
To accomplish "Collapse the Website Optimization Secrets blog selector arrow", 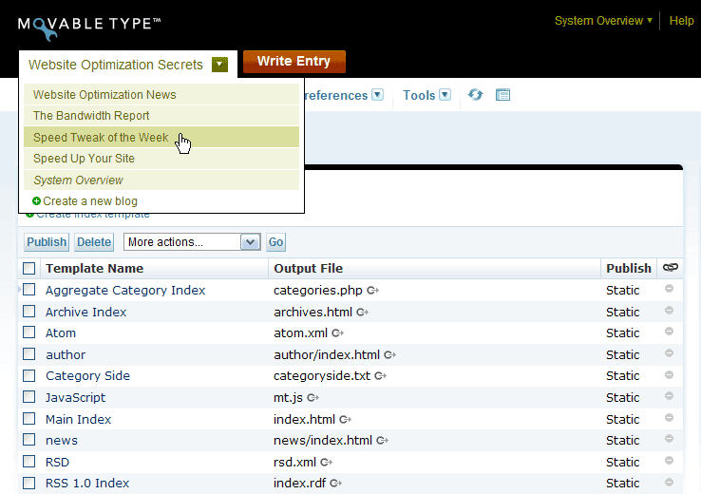I will tap(219, 65).
